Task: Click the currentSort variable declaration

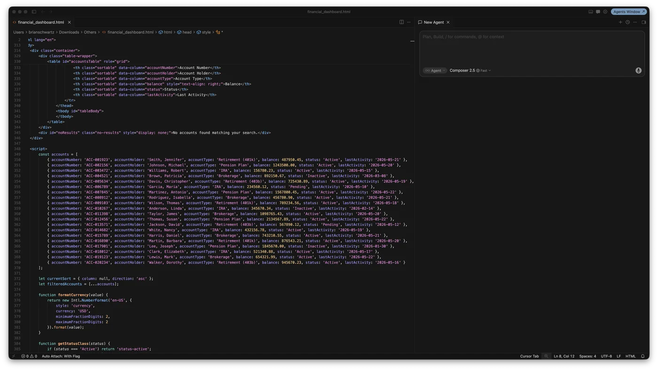Action: point(60,279)
